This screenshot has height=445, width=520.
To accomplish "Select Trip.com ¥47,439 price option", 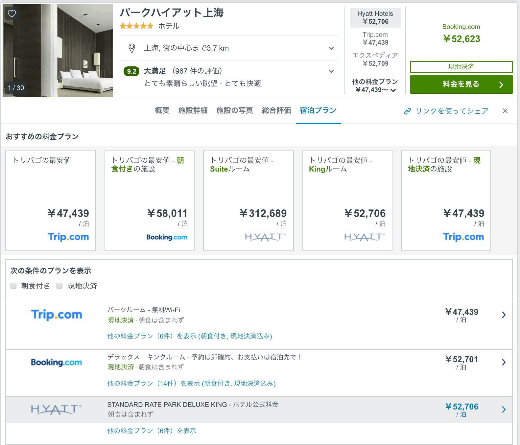I will 375,39.
